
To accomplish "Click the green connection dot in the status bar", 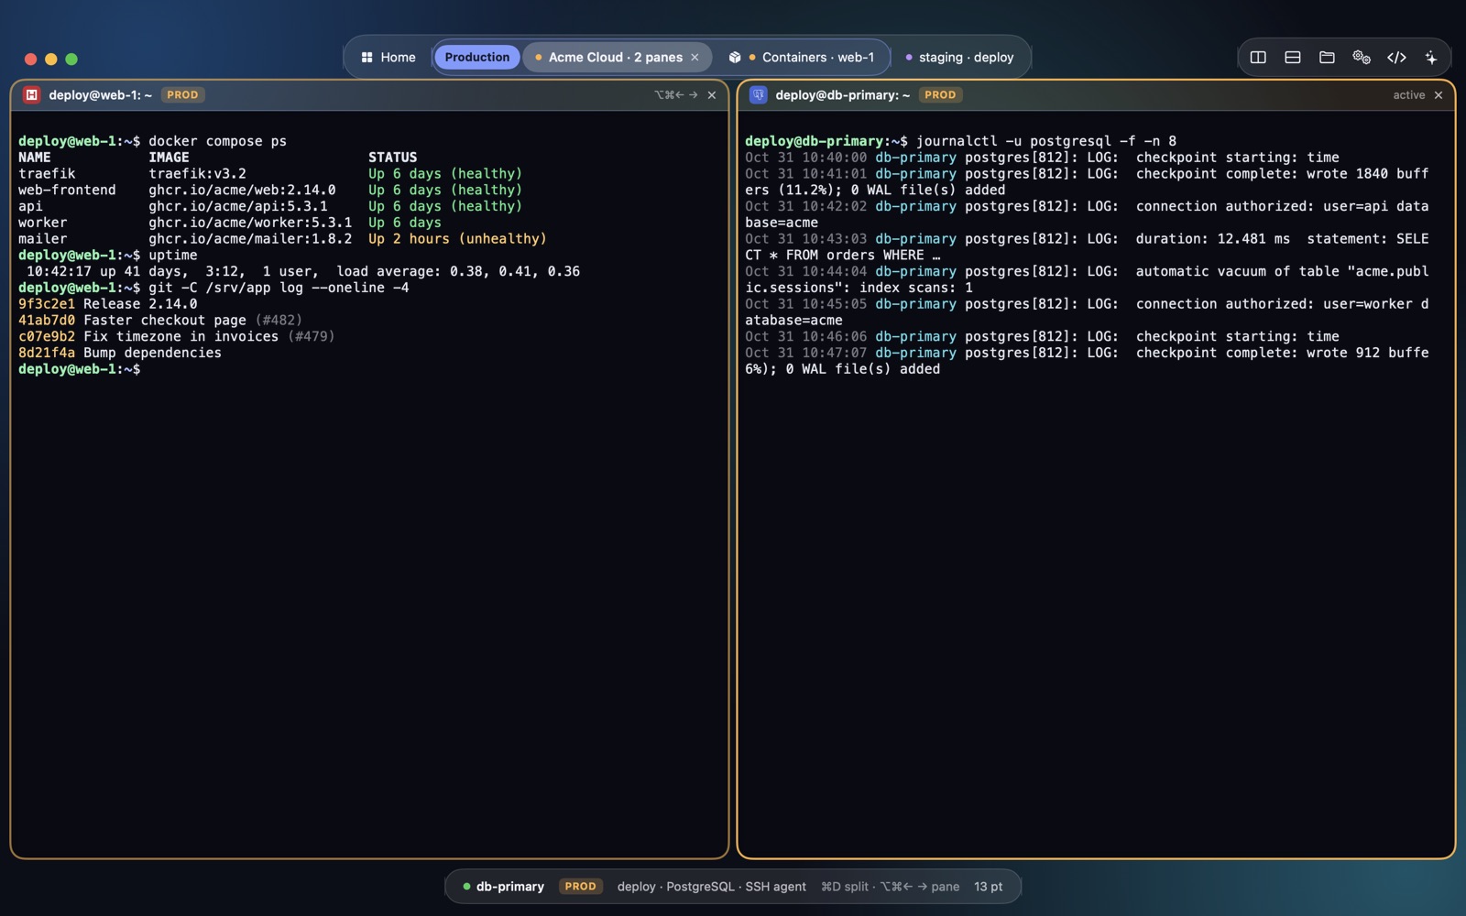I will click(466, 886).
